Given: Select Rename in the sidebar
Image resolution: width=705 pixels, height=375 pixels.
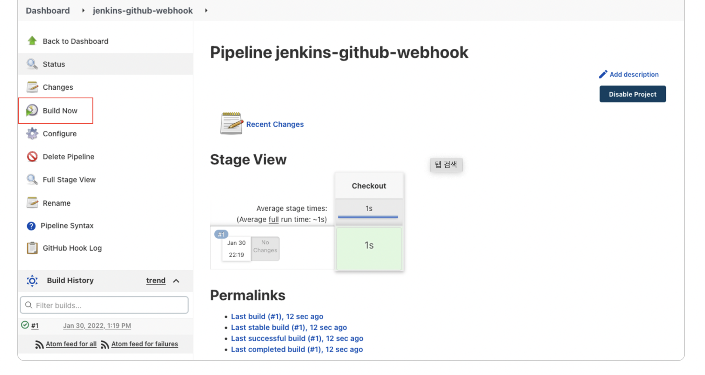Looking at the screenshot, I should coord(56,203).
